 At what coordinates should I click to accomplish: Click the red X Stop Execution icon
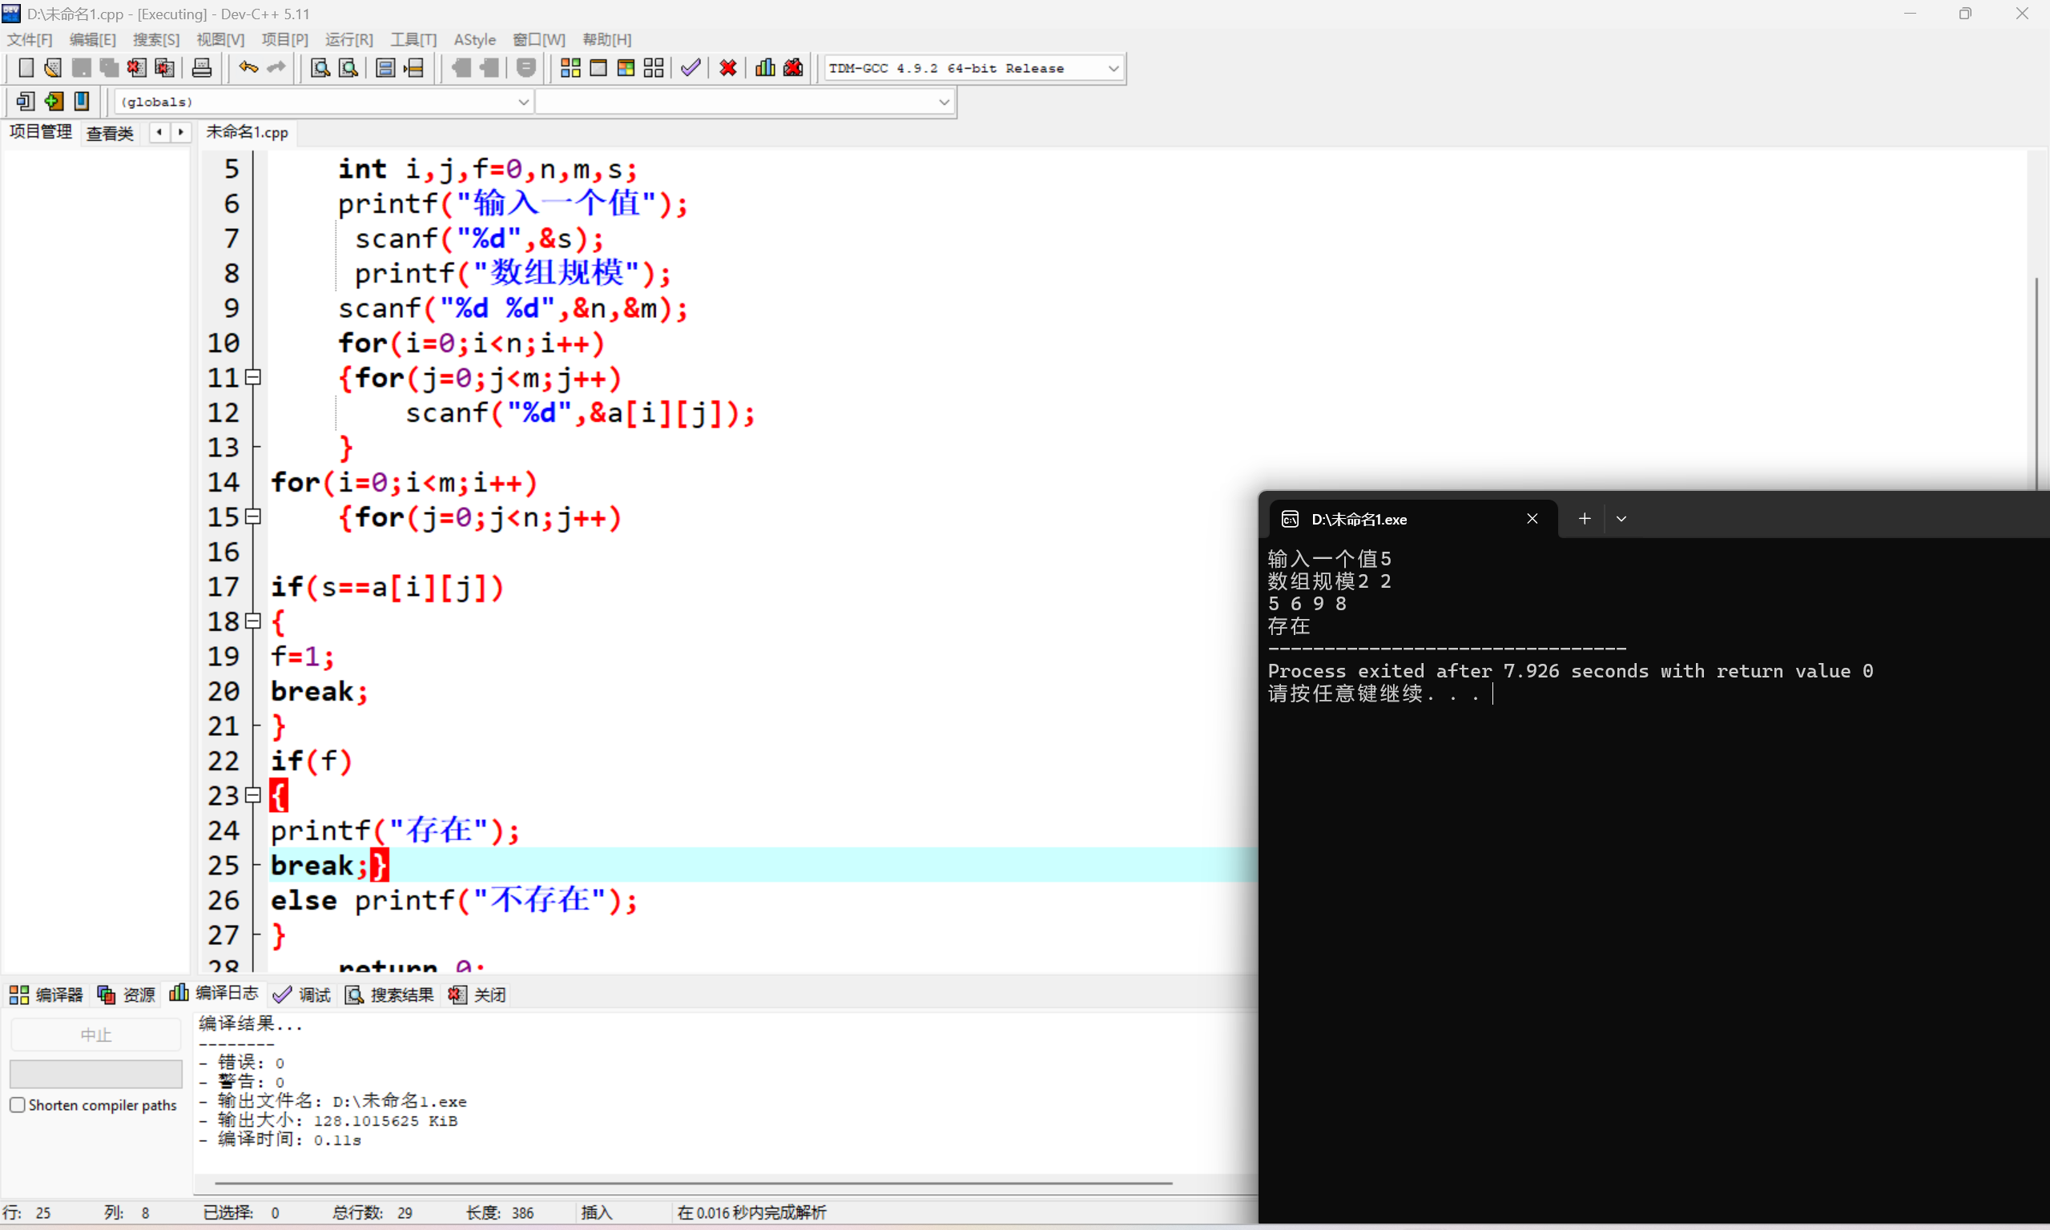tap(728, 68)
